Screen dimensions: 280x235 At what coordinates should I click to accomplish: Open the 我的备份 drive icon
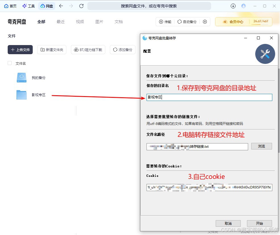click(22, 78)
